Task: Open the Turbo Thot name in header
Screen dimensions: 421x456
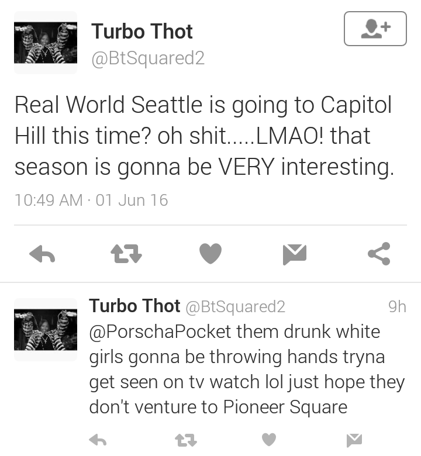Action: (142, 32)
